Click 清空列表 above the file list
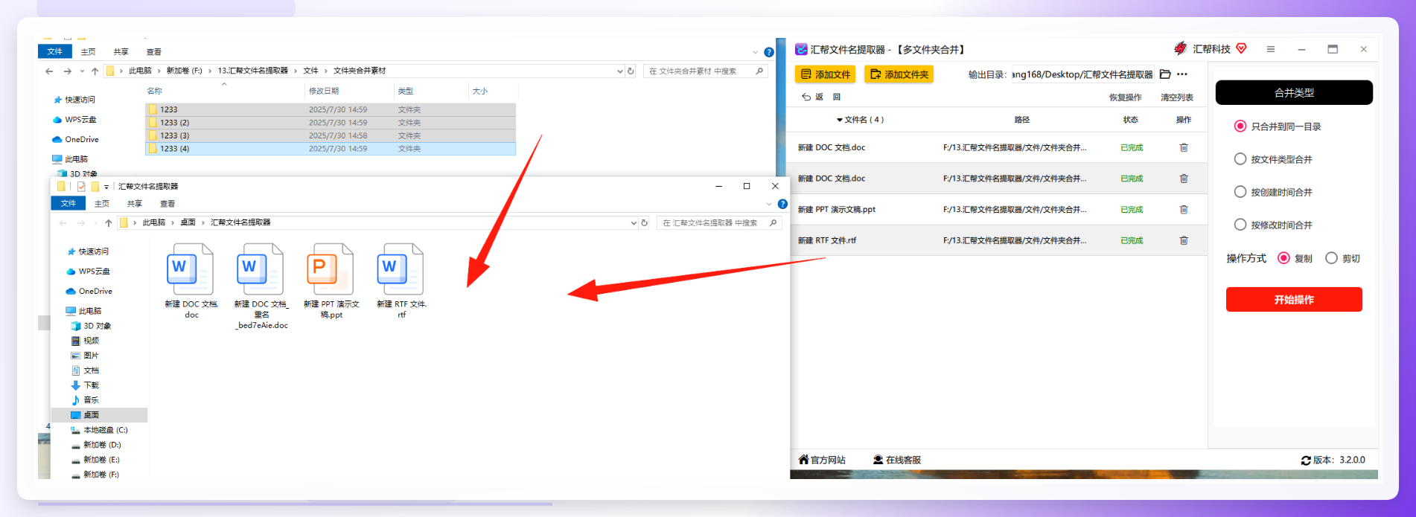 [1177, 97]
